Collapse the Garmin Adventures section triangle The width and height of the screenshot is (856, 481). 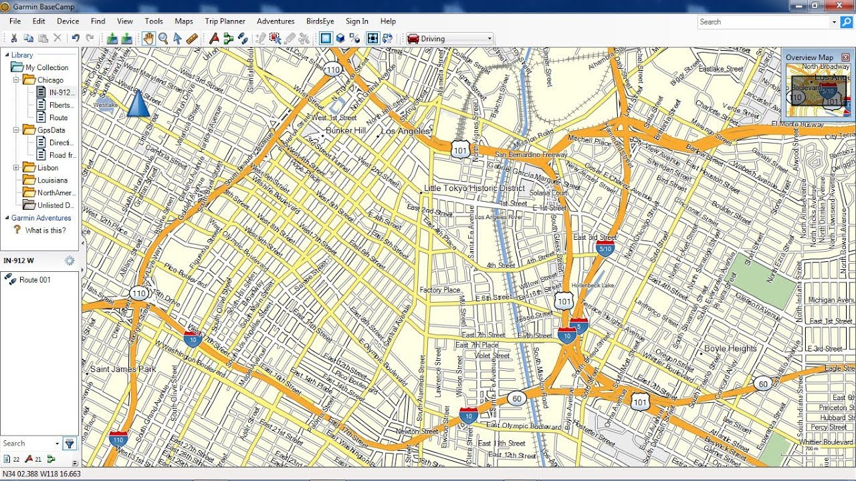[x=7, y=218]
